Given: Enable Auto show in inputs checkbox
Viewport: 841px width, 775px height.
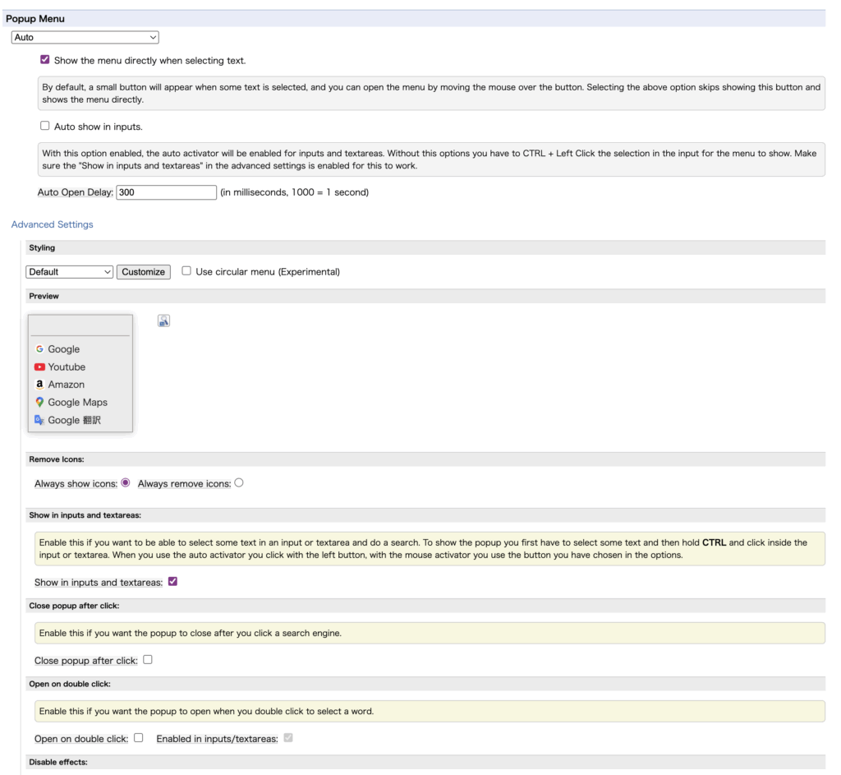Looking at the screenshot, I should [x=45, y=127].
